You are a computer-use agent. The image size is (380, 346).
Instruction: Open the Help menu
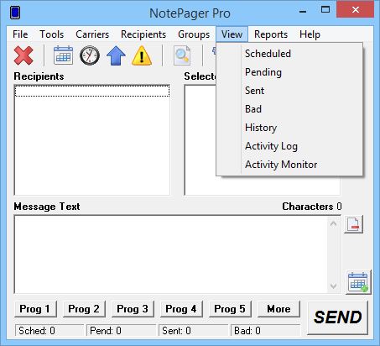(x=310, y=34)
